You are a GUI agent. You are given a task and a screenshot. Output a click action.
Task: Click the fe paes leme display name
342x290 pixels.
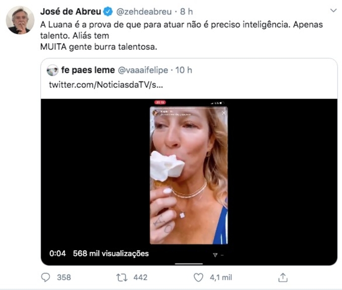pyautogui.click(x=88, y=70)
